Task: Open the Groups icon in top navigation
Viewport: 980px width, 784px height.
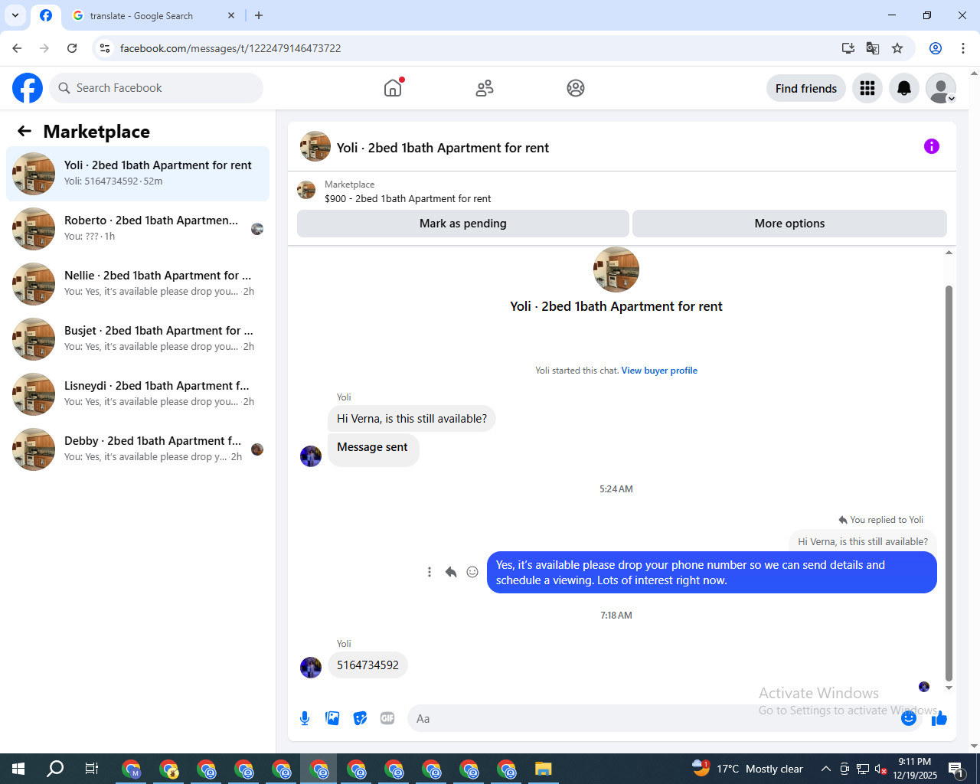Action: (576, 88)
